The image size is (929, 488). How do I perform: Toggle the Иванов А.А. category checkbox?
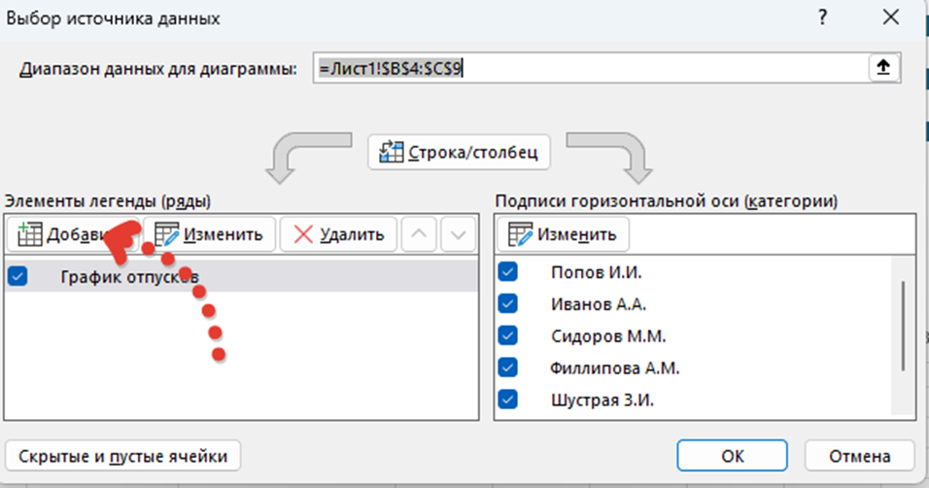[506, 304]
